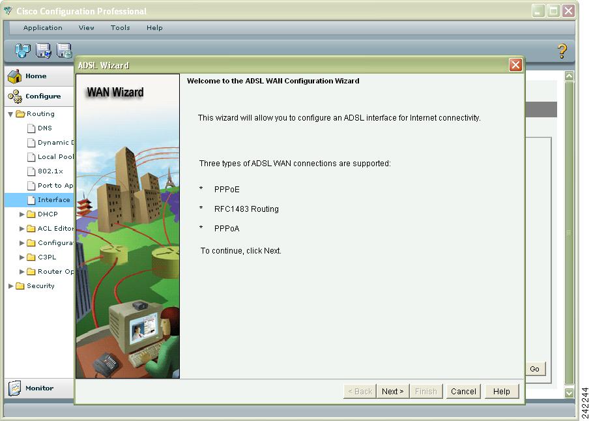The height and width of the screenshot is (421, 591).
Task: Minimize the Cisco Configuration Professional window
Action: [x=538, y=10]
